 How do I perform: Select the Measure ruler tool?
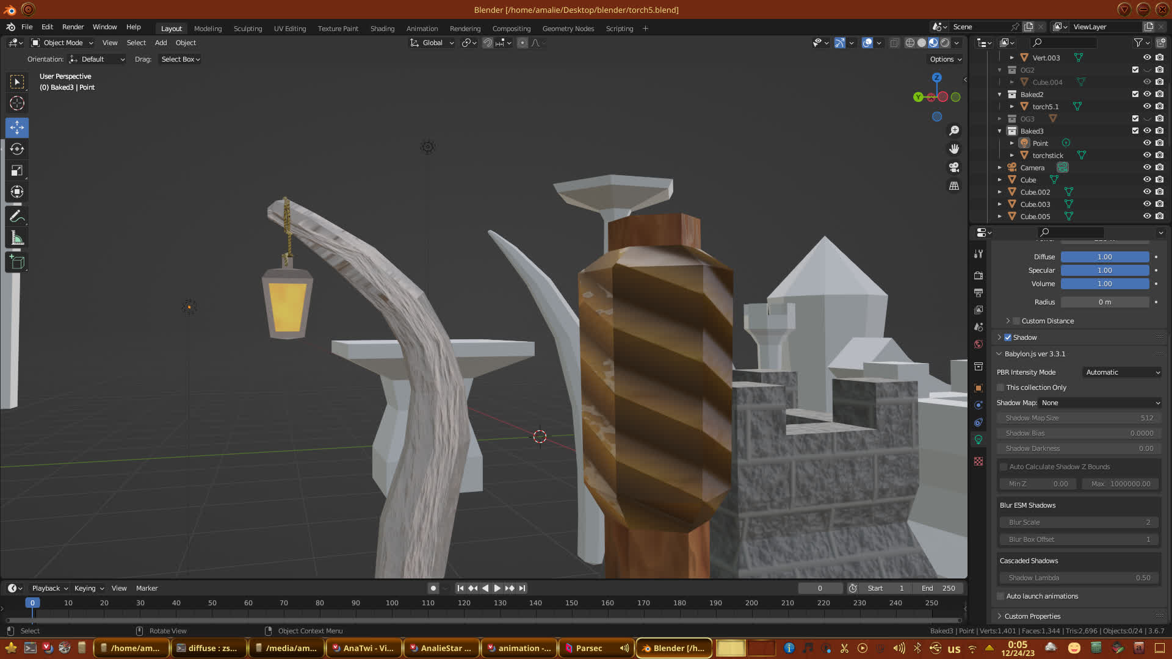point(17,239)
